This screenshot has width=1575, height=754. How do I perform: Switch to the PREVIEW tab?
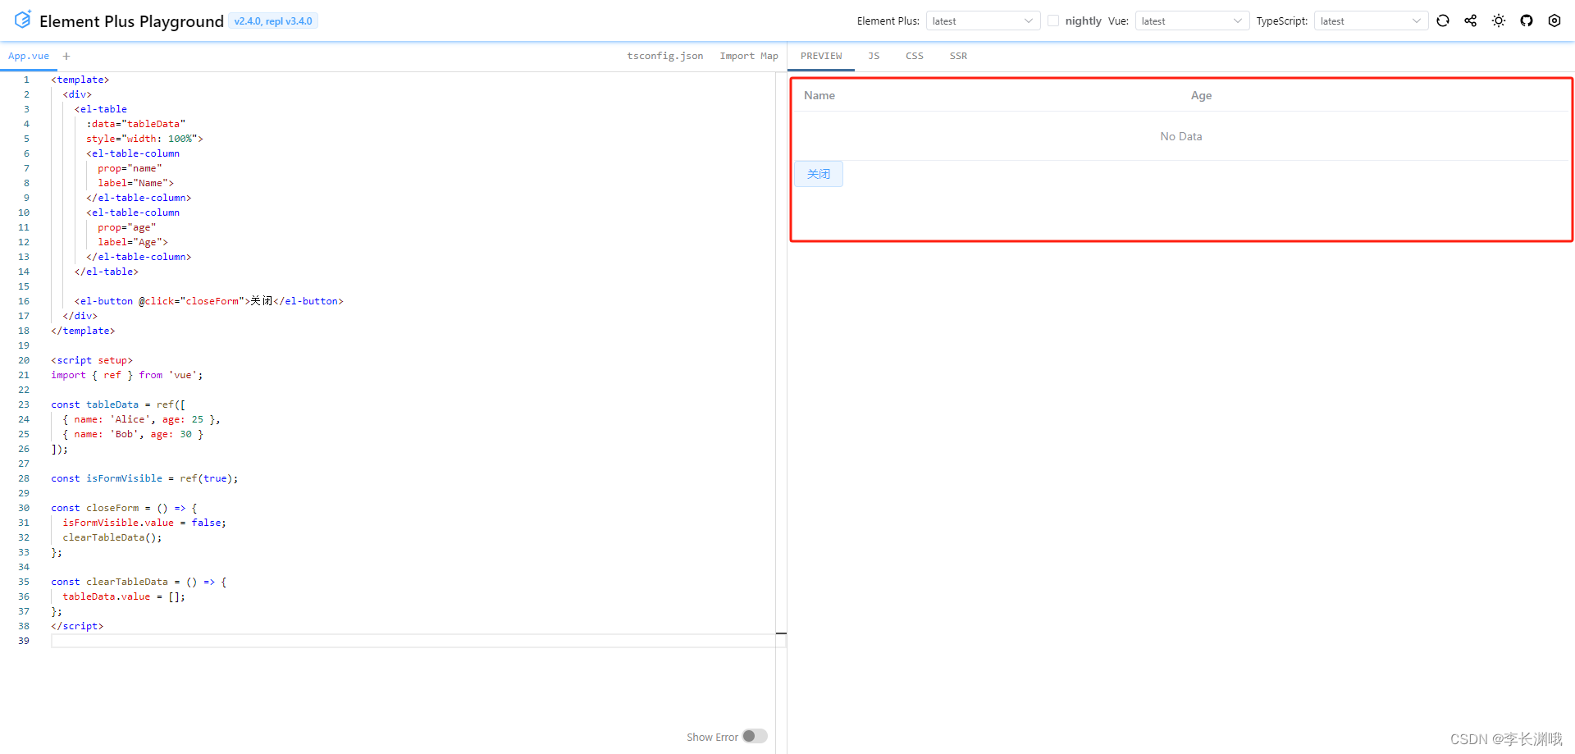point(821,56)
